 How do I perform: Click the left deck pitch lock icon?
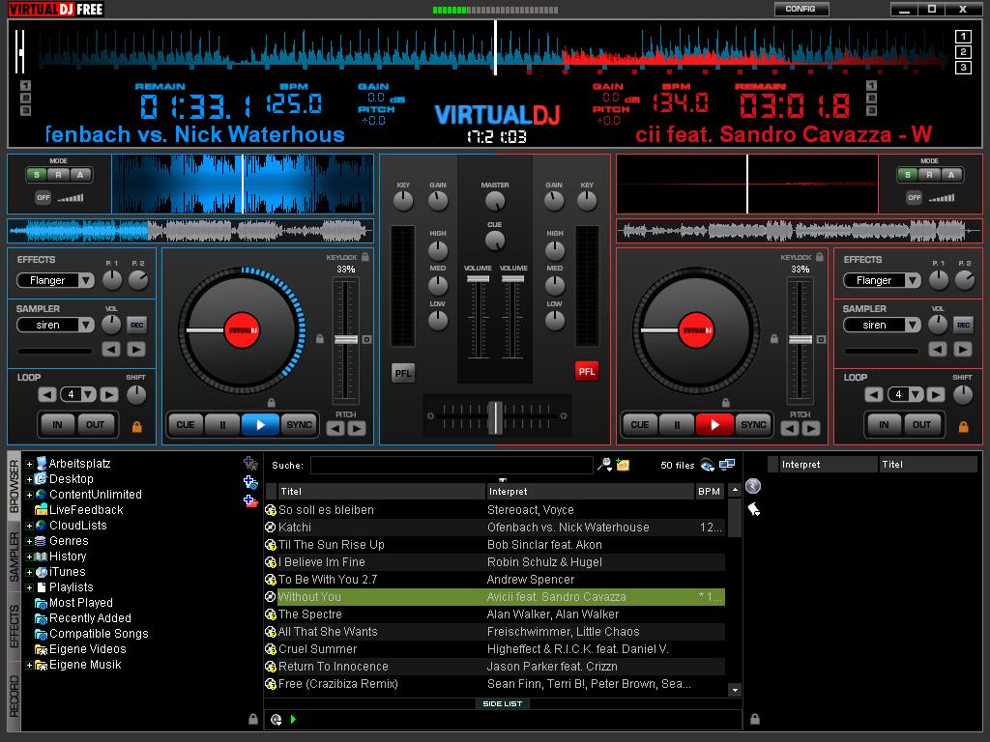click(x=320, y=339)
